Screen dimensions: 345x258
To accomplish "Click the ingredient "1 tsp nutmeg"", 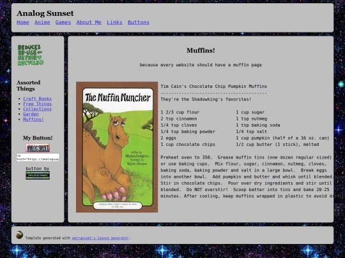I will 252,118.
